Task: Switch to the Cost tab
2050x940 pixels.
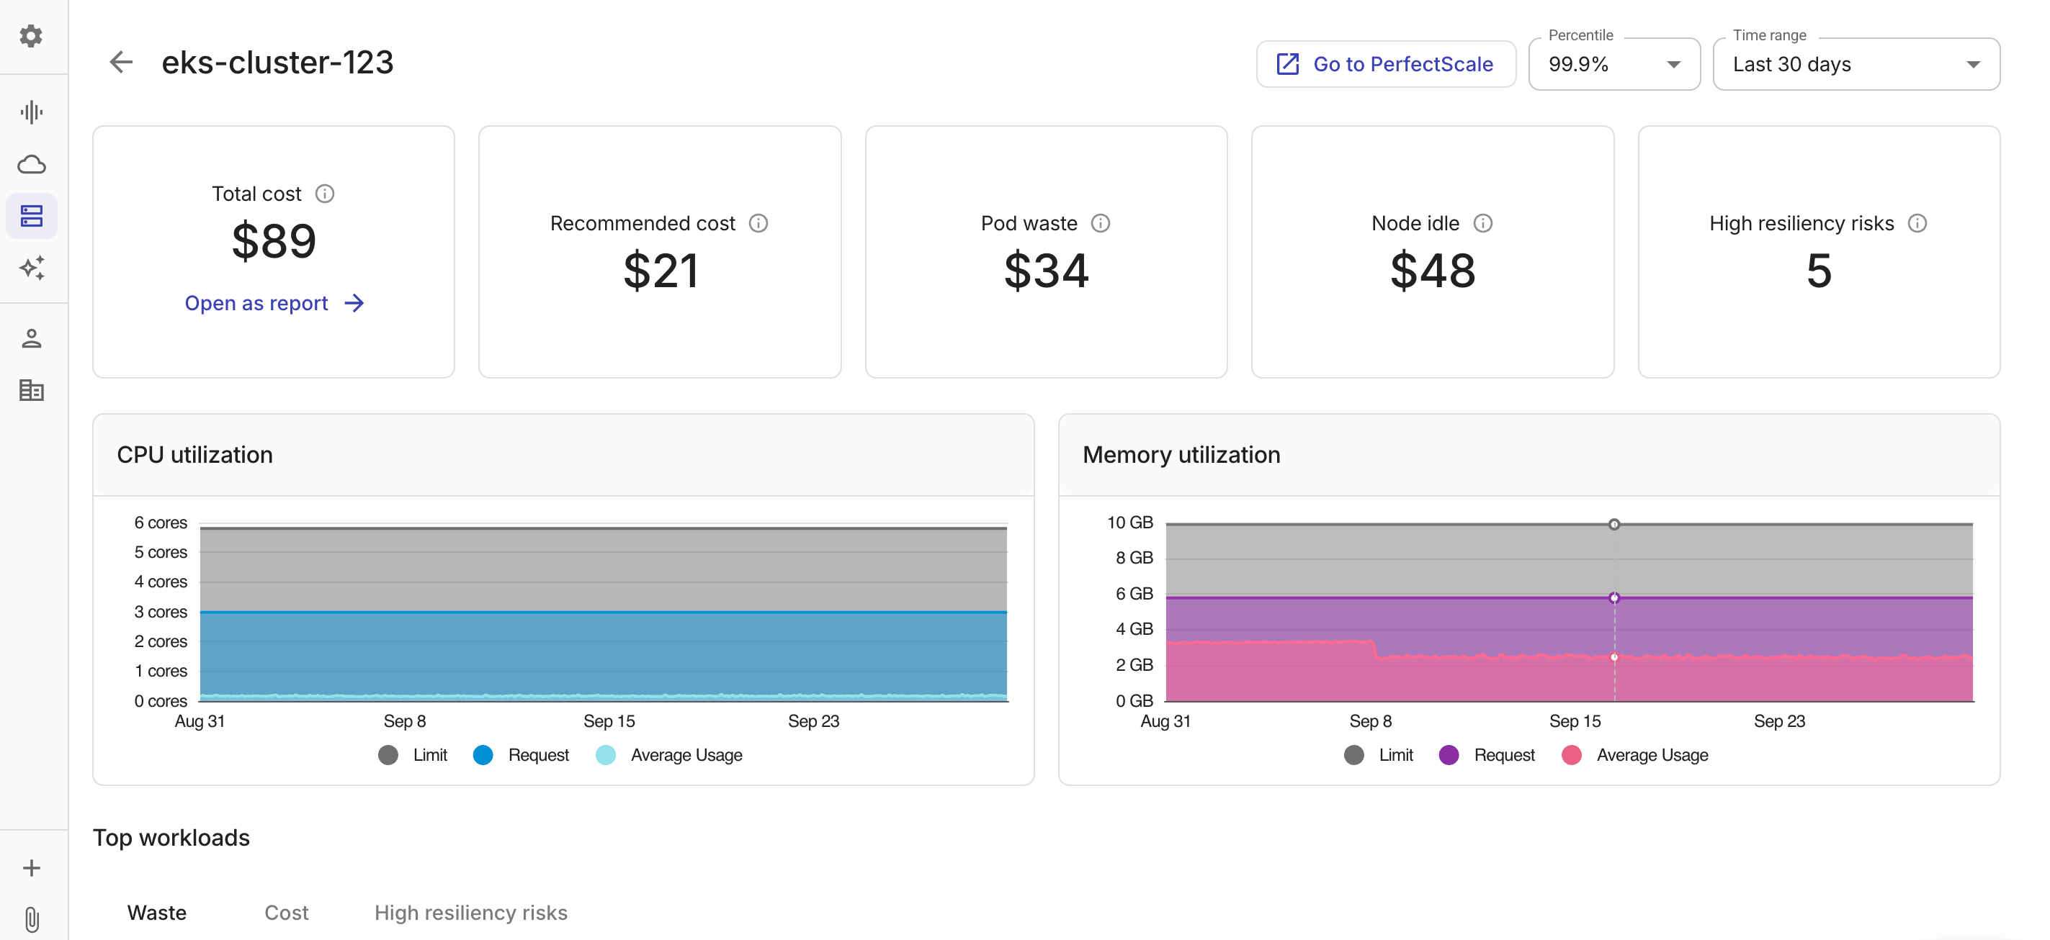Action: (x=287, y=912)
